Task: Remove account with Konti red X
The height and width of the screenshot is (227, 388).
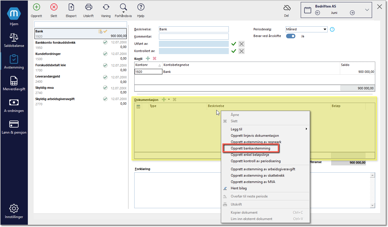Action: pos(155,58)
